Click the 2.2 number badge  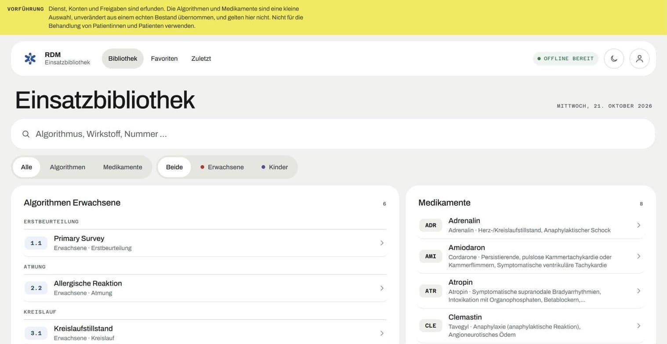36,288
